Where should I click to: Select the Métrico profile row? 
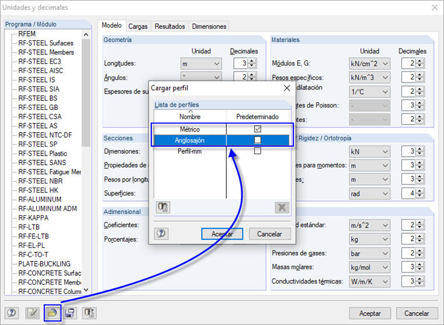pyautogui.click(x=221, y=129)
